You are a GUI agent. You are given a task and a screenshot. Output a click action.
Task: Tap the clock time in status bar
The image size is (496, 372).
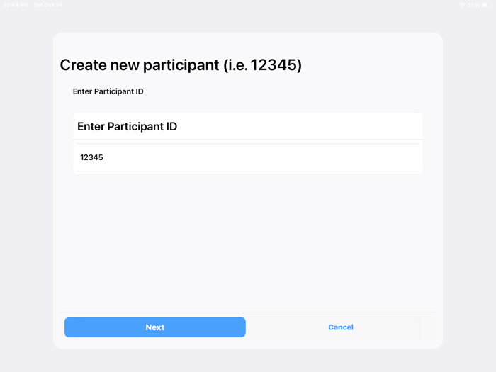pos(16,5)
